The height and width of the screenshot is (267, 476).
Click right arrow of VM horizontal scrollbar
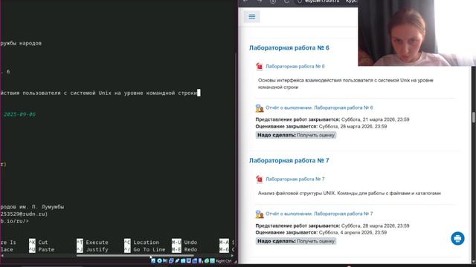click(x=232, y=255)
